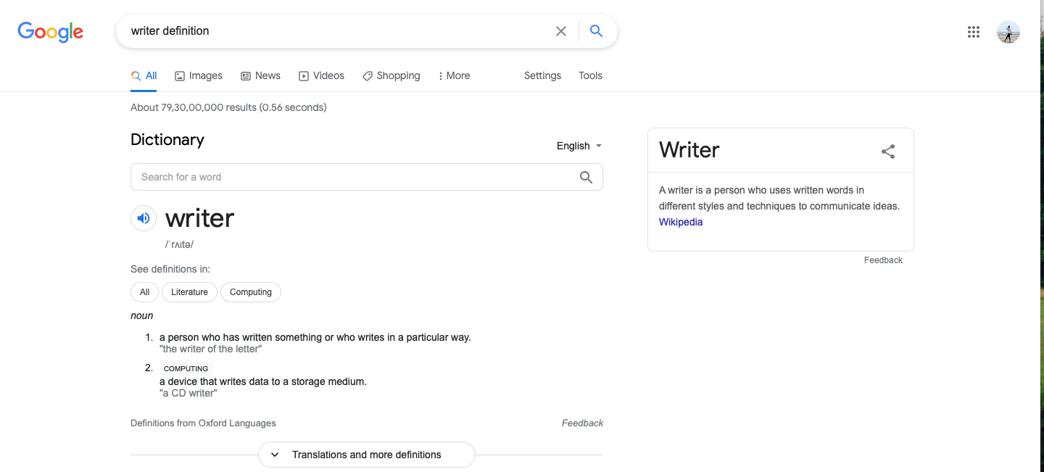Switch to the Images tab
Viewport: 1044px width, 472px height.
[x=199, y=75]
